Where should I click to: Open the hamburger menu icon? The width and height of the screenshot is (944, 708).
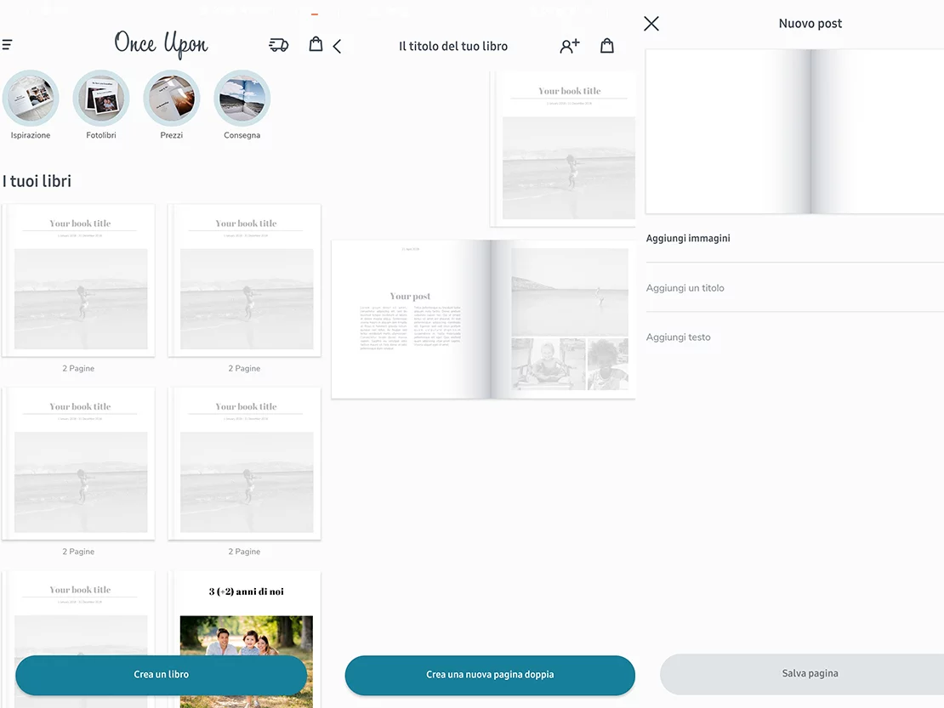(7, 44)
